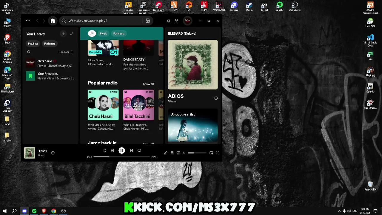The image size is (382, 215).
Task: Open the Steam desktop shortcut
Action: [249, 7]
